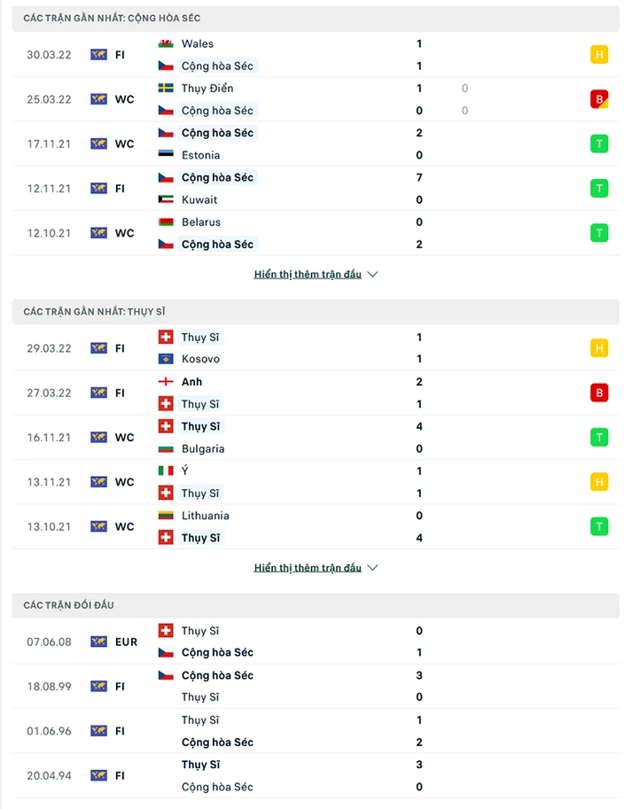Image resolution: width=624 pixels, height=809 pixels.
Task: Click the Kuwait flag icon
Action: 166,199
